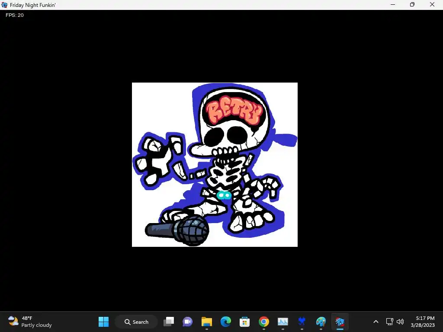Open Paint palette icon on taskbar
This screenshot has width=443, height=332.
point(321,322)
